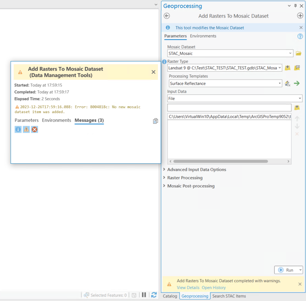The height and width of the screenshot is (301, 306).
Task: Edit the Surface Reflectance processing template
Action: [288, 83]
